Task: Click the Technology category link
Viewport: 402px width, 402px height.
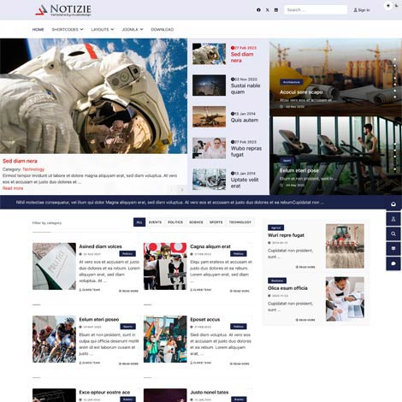Action: tap(33, 169)
